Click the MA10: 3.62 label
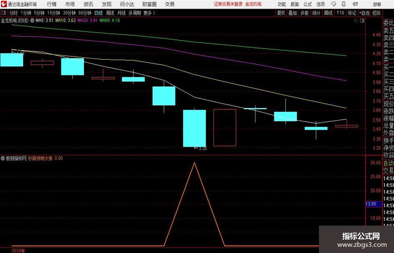Screen dimensions: 394x253 tap(65, 20)
